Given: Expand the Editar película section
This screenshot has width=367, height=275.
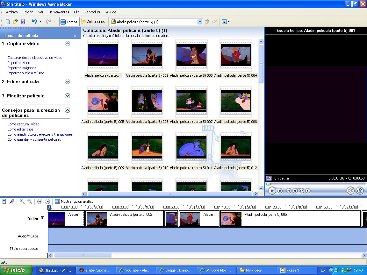Looking at the screenshot, I should pos(68,81).
